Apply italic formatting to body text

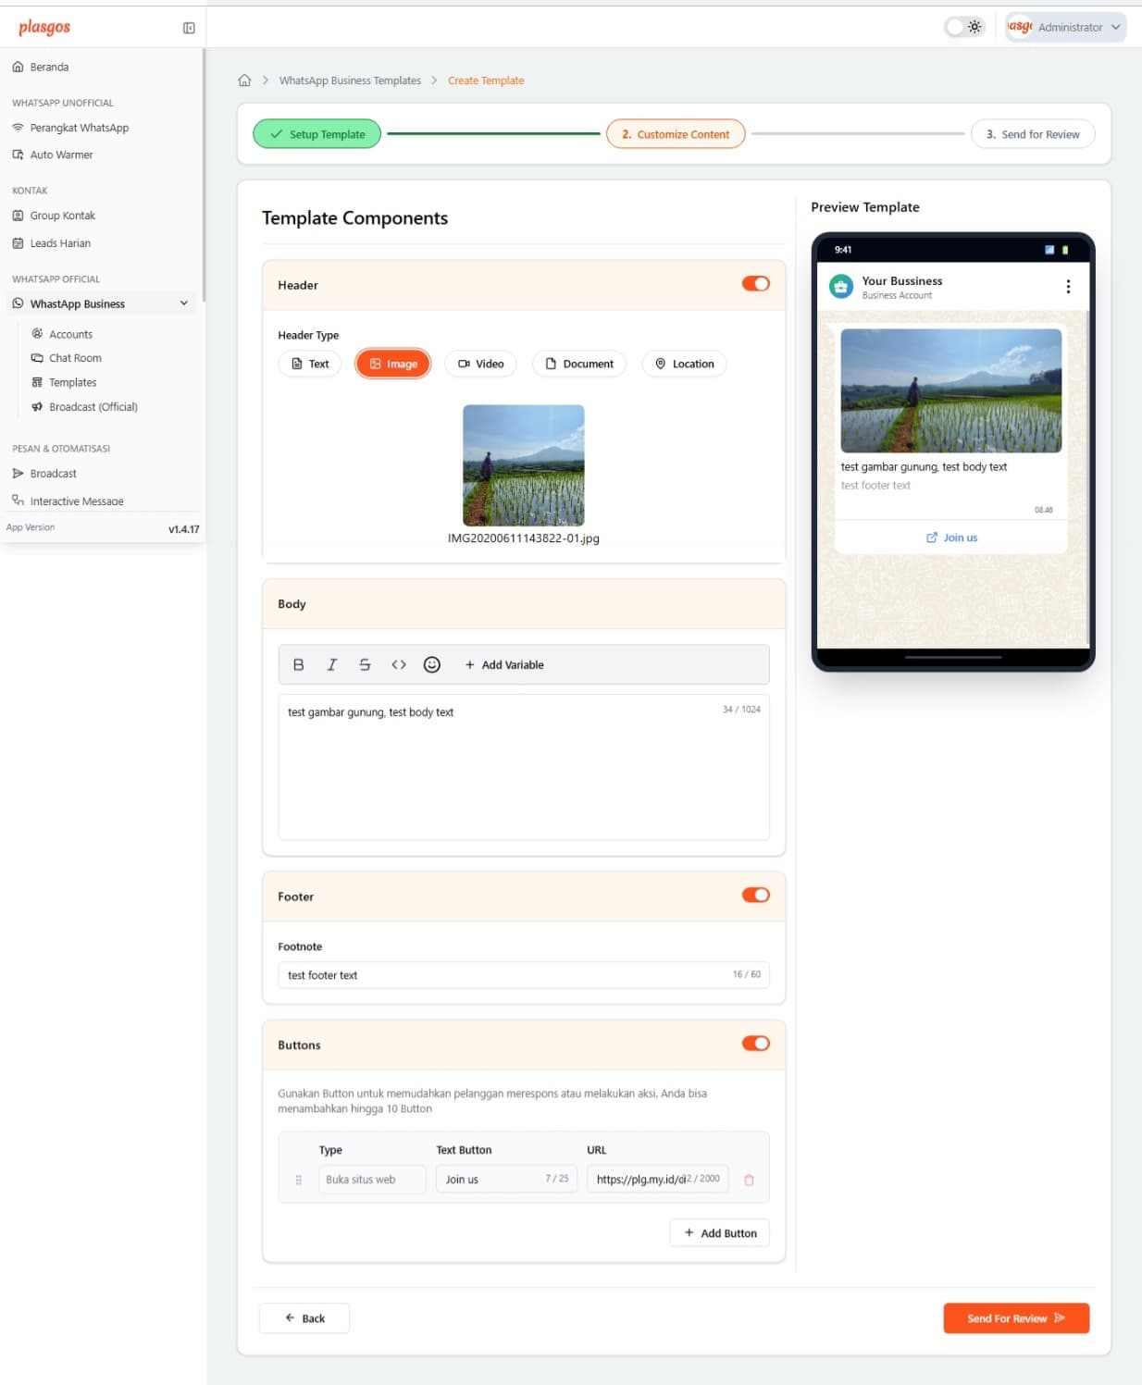[x=331, y=664]
